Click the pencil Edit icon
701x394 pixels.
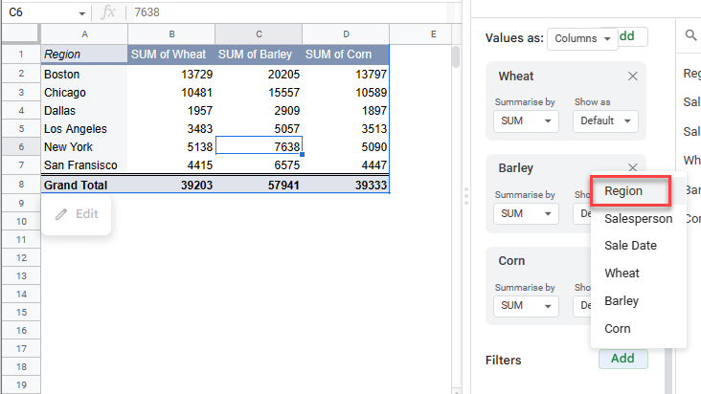62,214
